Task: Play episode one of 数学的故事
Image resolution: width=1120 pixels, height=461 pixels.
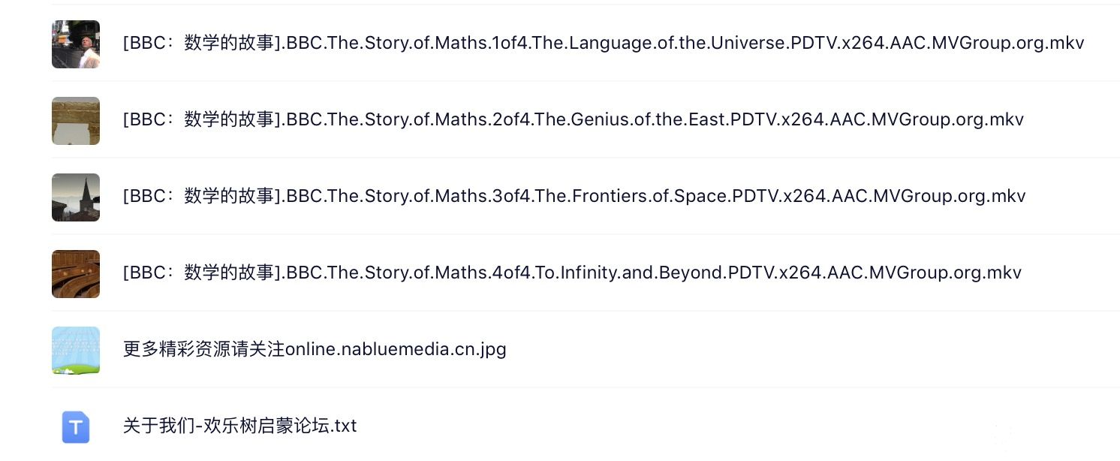Action: click(x=603, y=43)
